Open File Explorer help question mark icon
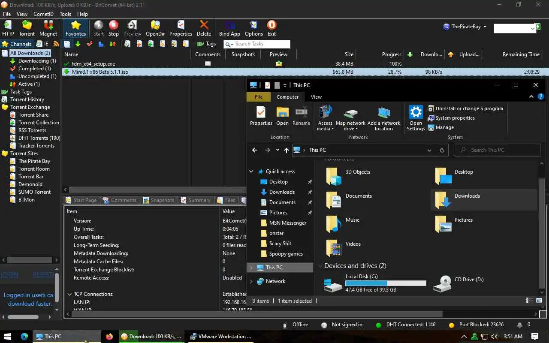This screenshot has width=549, height=343. point(541,97)
